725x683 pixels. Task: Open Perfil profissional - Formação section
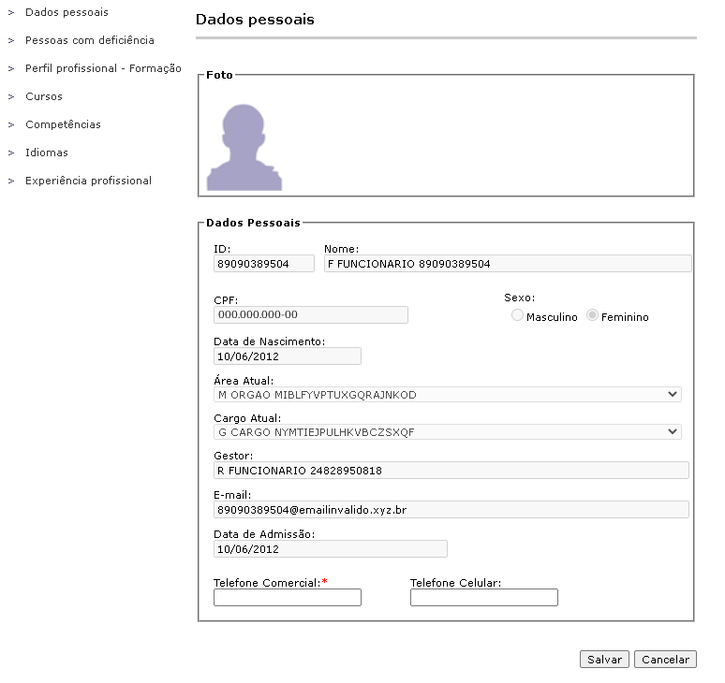103,68
